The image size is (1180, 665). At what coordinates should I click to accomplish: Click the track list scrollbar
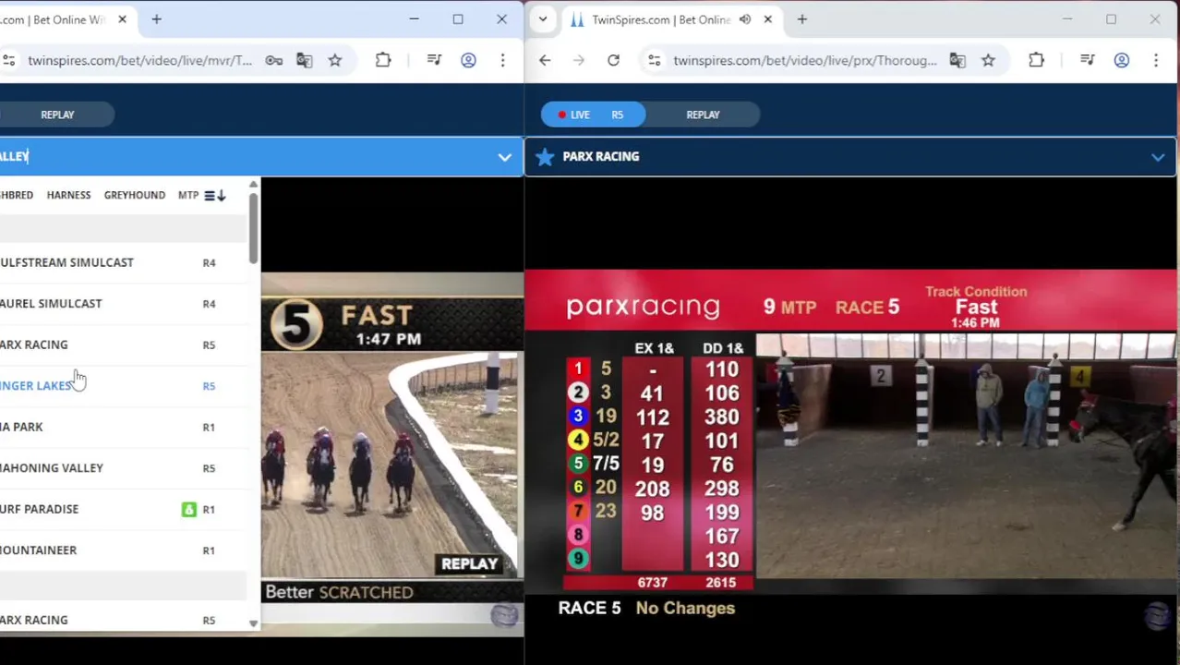tap(253, 228)
